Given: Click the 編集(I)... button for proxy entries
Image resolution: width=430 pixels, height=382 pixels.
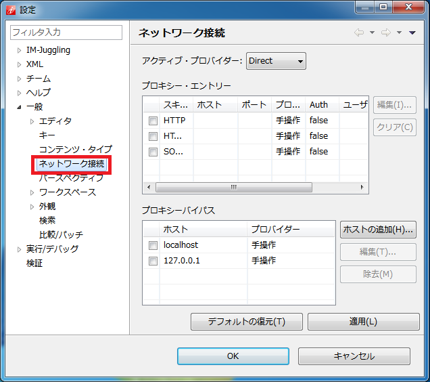Looking at the screenshot, I should pos(394,105).
